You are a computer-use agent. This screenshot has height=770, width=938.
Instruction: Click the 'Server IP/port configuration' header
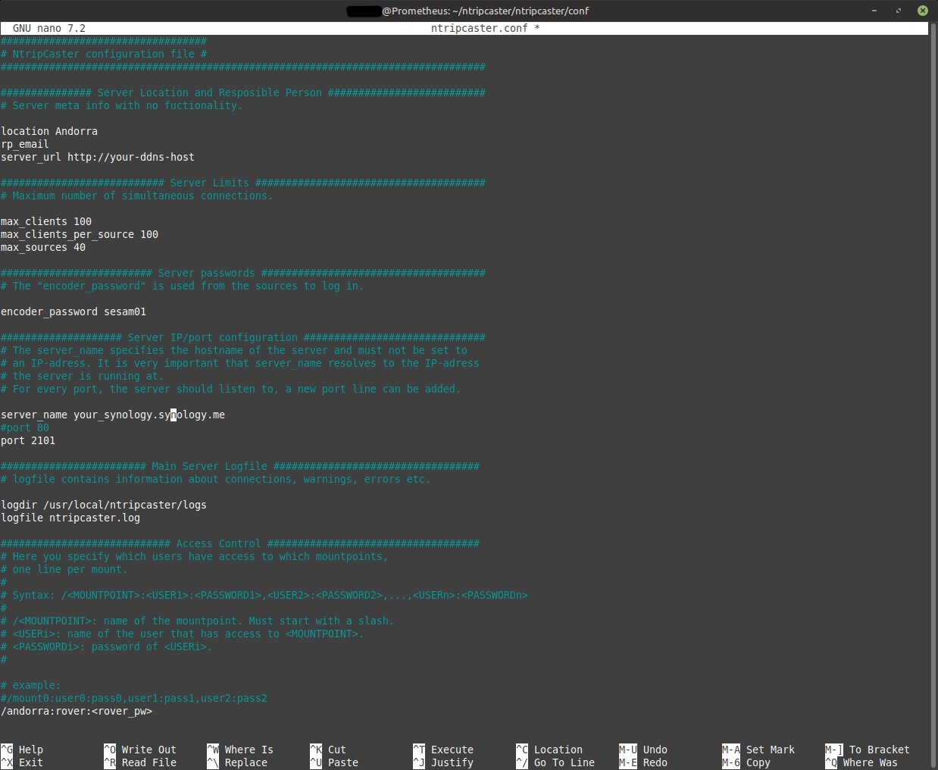click(x=243, y=337)
